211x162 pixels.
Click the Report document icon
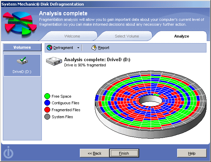93,48
